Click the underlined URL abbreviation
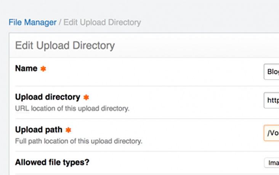 [21, 108]
